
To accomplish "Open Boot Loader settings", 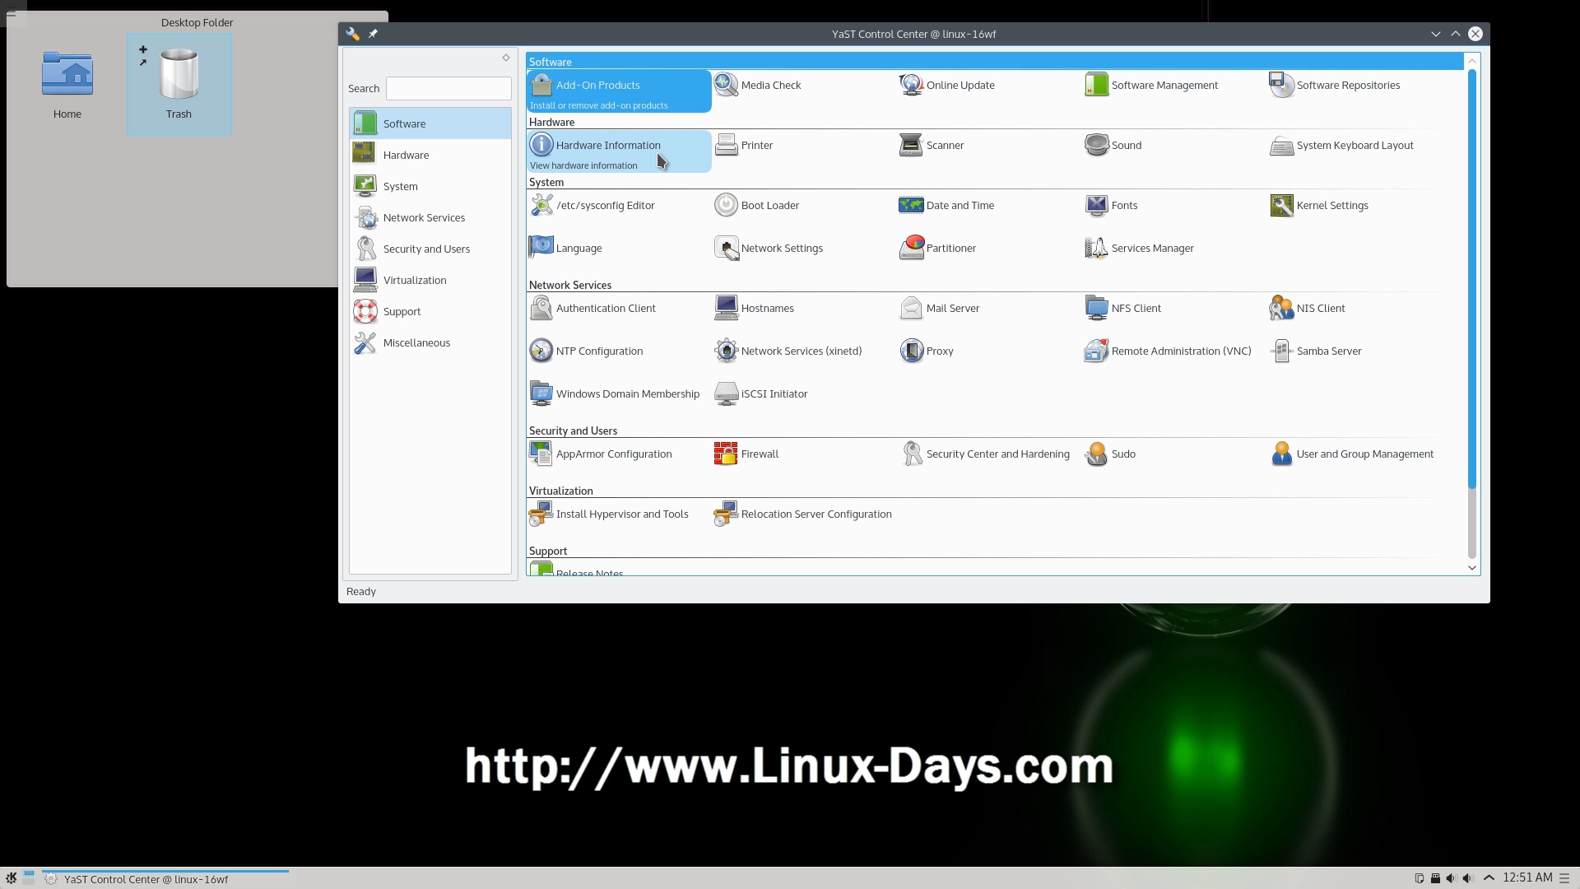I will pyautogui.click(x=756, y=205).
